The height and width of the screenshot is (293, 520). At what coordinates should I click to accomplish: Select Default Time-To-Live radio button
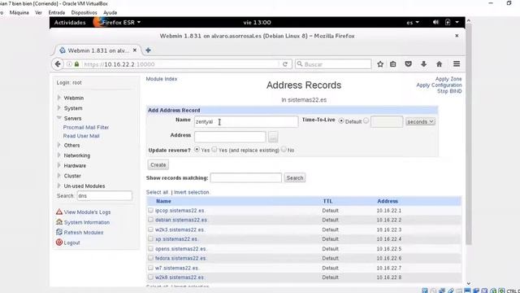pos(341,121)
